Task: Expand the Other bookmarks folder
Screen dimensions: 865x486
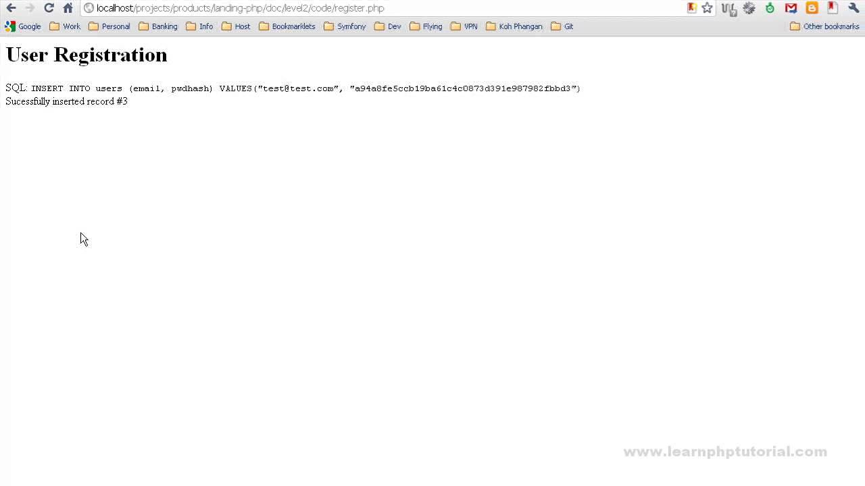Action: (824, 26)
